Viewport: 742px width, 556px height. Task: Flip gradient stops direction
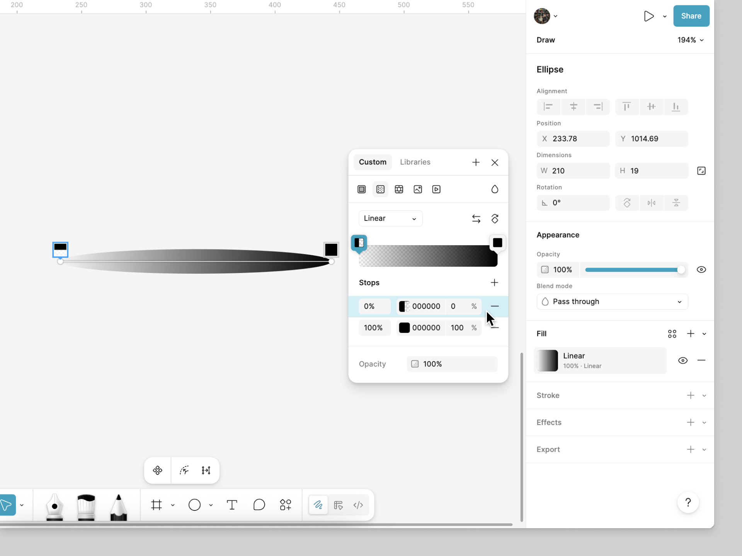476,219
